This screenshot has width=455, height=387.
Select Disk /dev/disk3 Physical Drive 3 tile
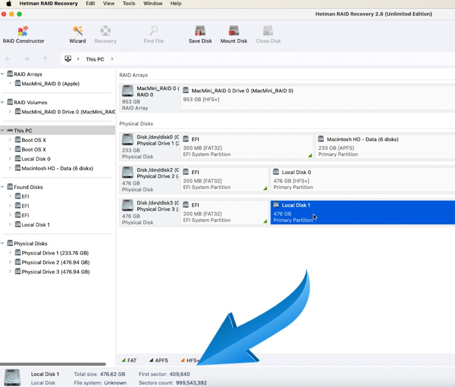pos(150,212)
